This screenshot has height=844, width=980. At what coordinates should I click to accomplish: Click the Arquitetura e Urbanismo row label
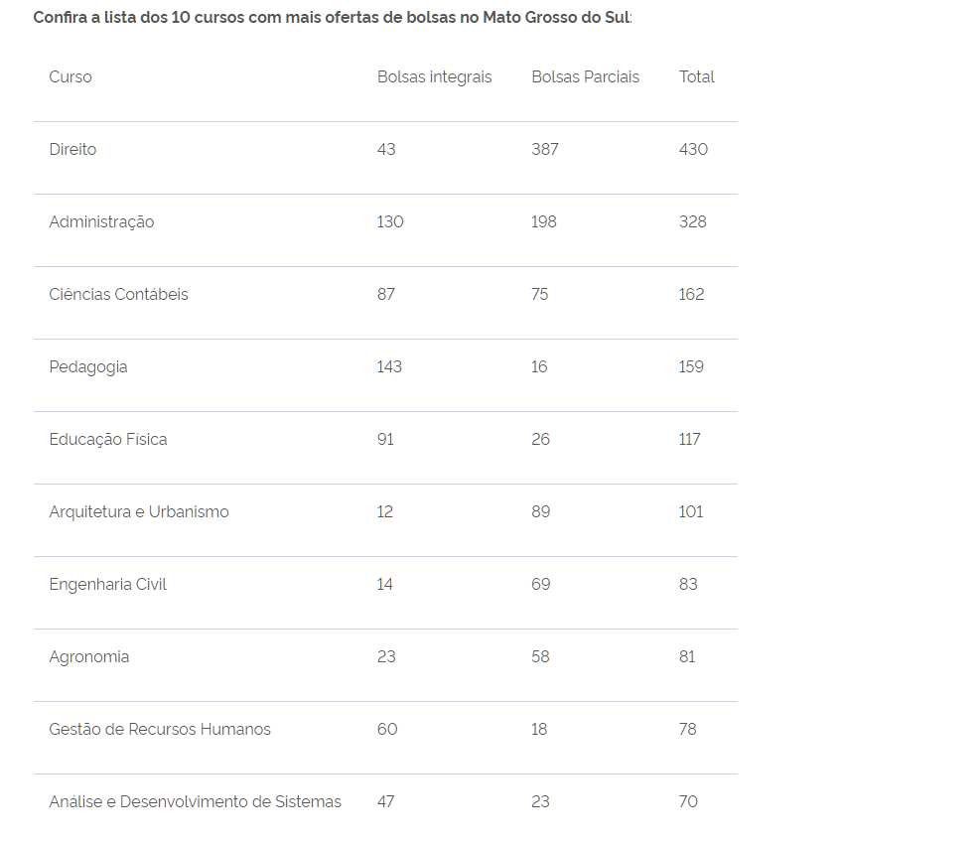coord(139,512)
